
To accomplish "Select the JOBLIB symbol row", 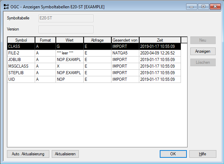I will pyautogui.click(x=21, y=60).
